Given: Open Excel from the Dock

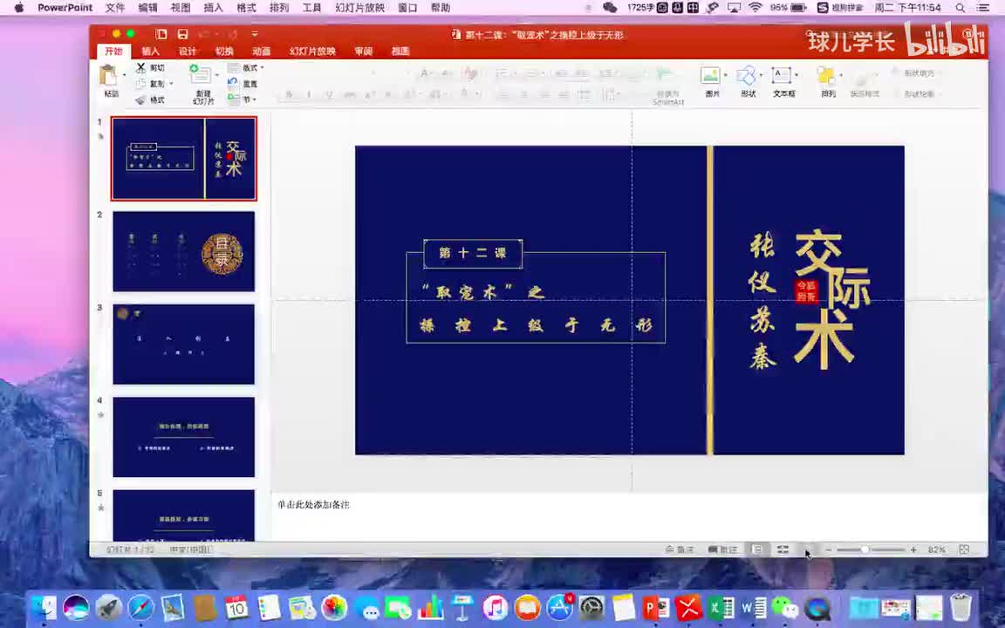Looking at the screenshot, I should point(721,607).
